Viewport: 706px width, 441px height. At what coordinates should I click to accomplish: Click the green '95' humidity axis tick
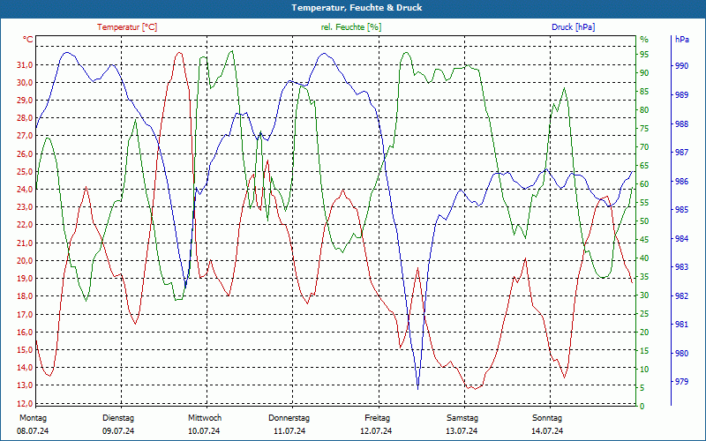(644, 55)
